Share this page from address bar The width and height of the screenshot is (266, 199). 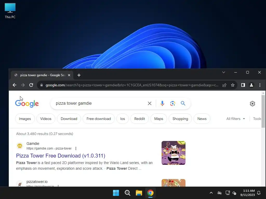click(224, 85)
